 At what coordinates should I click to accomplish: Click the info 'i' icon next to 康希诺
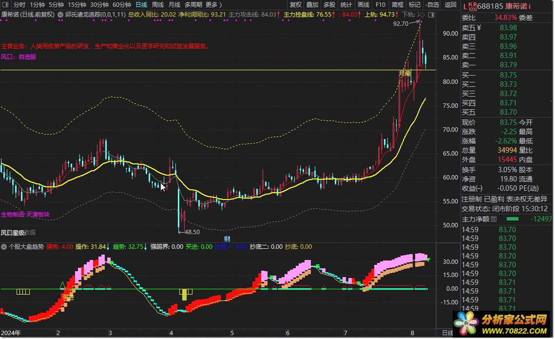(530, 7)
